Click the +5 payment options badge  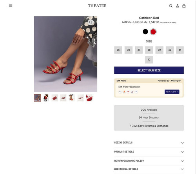coord(136,92)
